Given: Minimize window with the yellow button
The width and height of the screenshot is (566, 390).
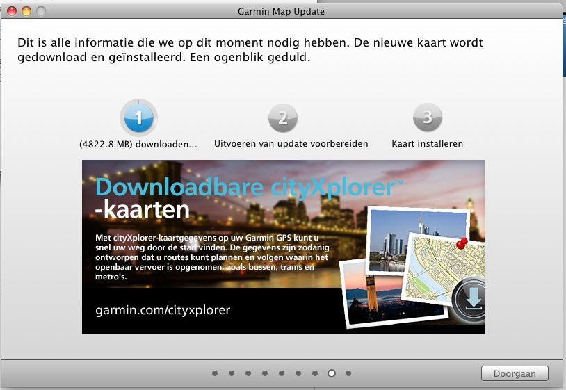Looking at the screenshot, I should pos(26,11).
